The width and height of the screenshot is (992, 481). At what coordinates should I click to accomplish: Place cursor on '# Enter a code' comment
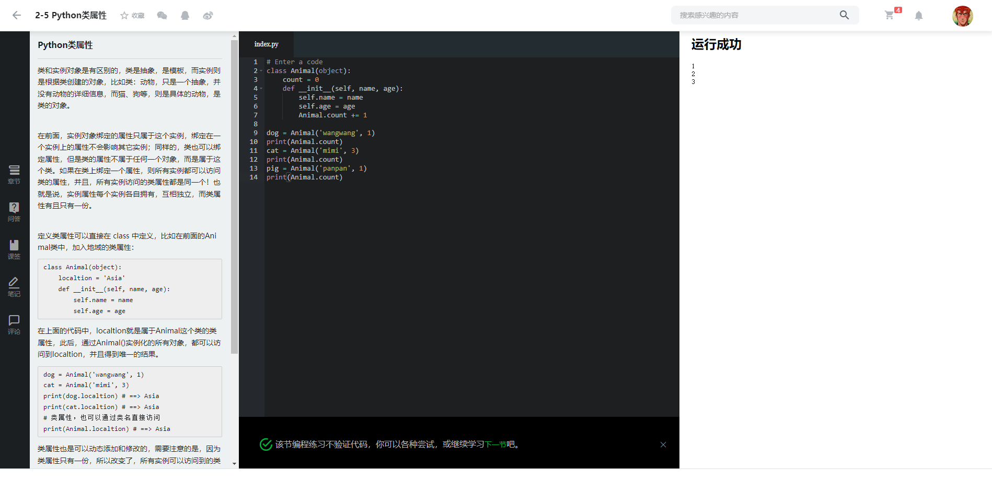pos(295,62)
